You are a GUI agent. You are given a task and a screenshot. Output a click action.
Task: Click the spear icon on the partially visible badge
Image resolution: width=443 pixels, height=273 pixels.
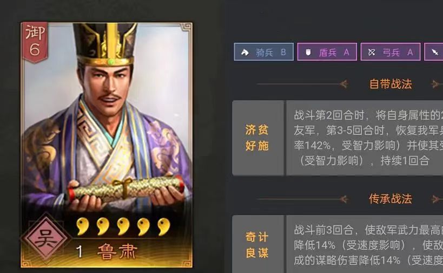tap(435, 52)
